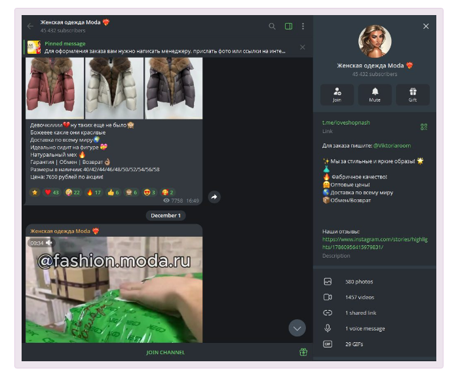The width and height of the screenshot is (454, 375).
Task: Jump to latest with down chevron button
Action: [x=297, y=328]
